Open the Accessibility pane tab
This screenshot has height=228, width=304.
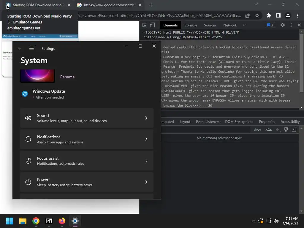[x=290, y=121]
